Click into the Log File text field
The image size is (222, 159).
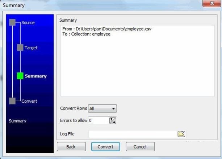133,134
